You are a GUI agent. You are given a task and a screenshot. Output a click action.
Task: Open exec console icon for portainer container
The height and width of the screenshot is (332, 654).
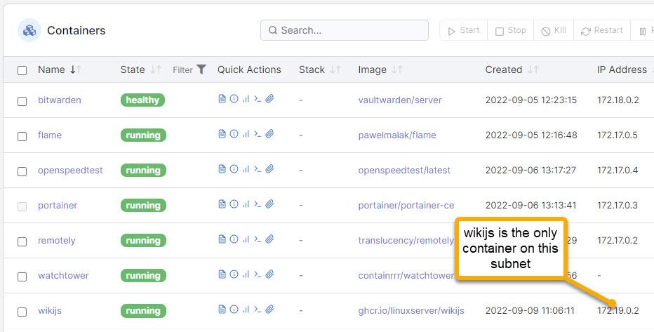(258, 204)
